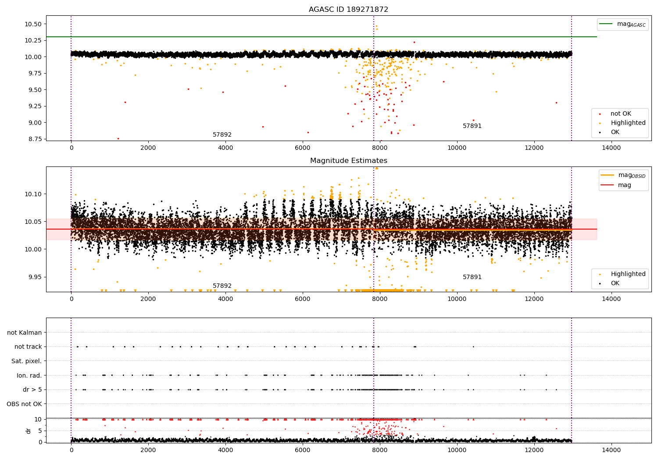Click "57891" in the Magnitude Estimates plot
The height and width of the screenshot is (460, 658).
coord(472,277)
